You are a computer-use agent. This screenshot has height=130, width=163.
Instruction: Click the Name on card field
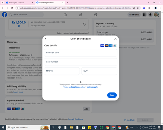click(x=81, y=53)
